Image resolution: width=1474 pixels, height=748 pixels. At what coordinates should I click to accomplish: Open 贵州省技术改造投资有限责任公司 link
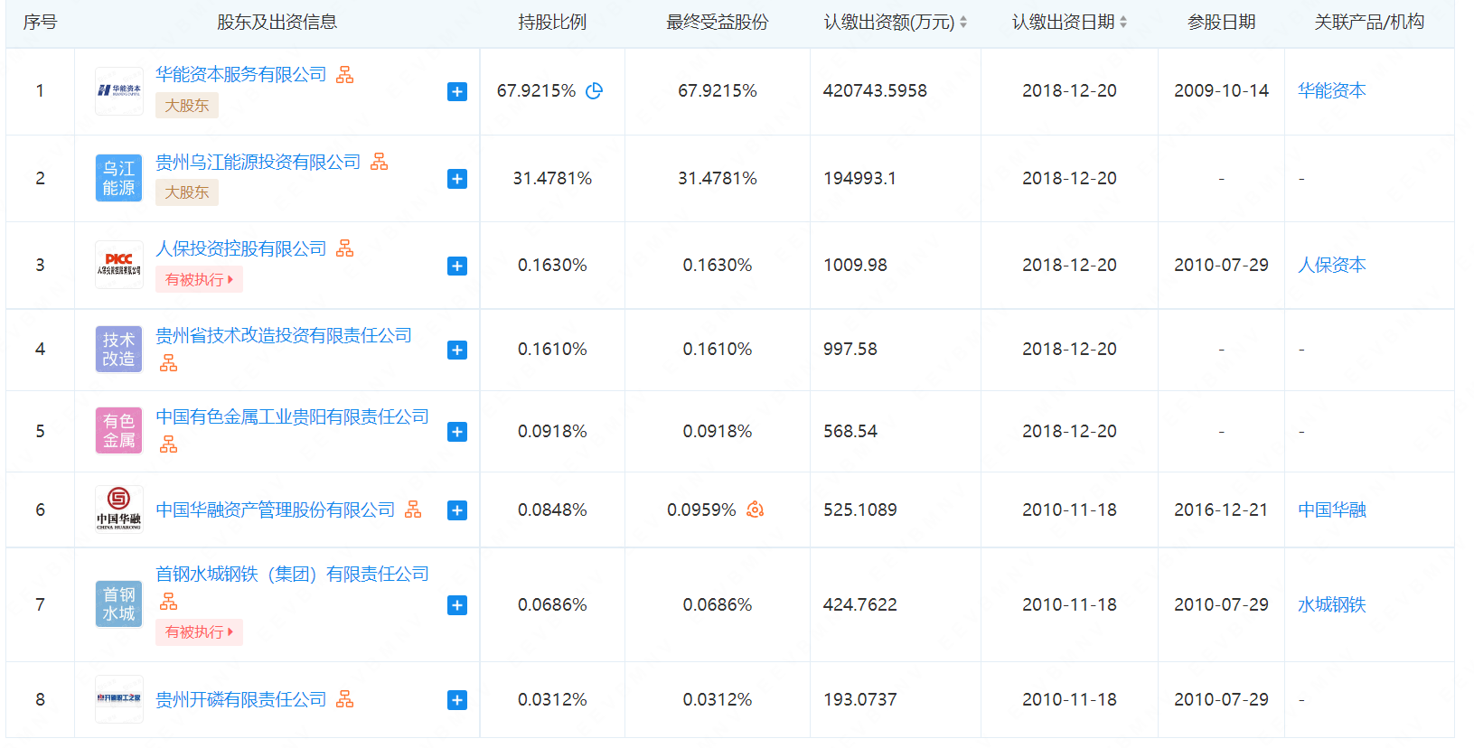[284, 336]
